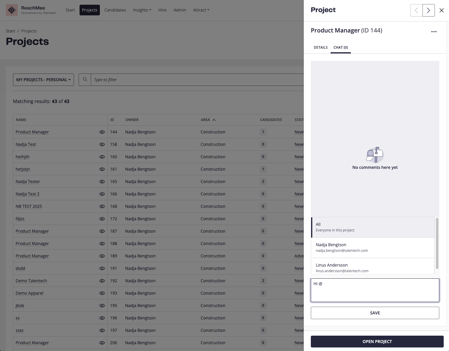449x351 pixels.
Task: Save the chat comment
Action: [375, 313]
